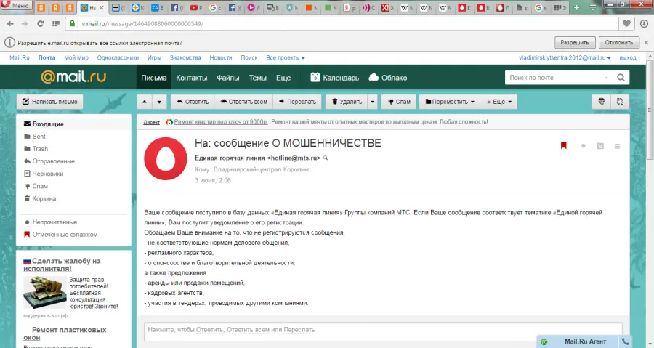The height and width of the screenshot is (348, 654).
Task: Go to previous message with the up arrow
Action: [145, 102]
